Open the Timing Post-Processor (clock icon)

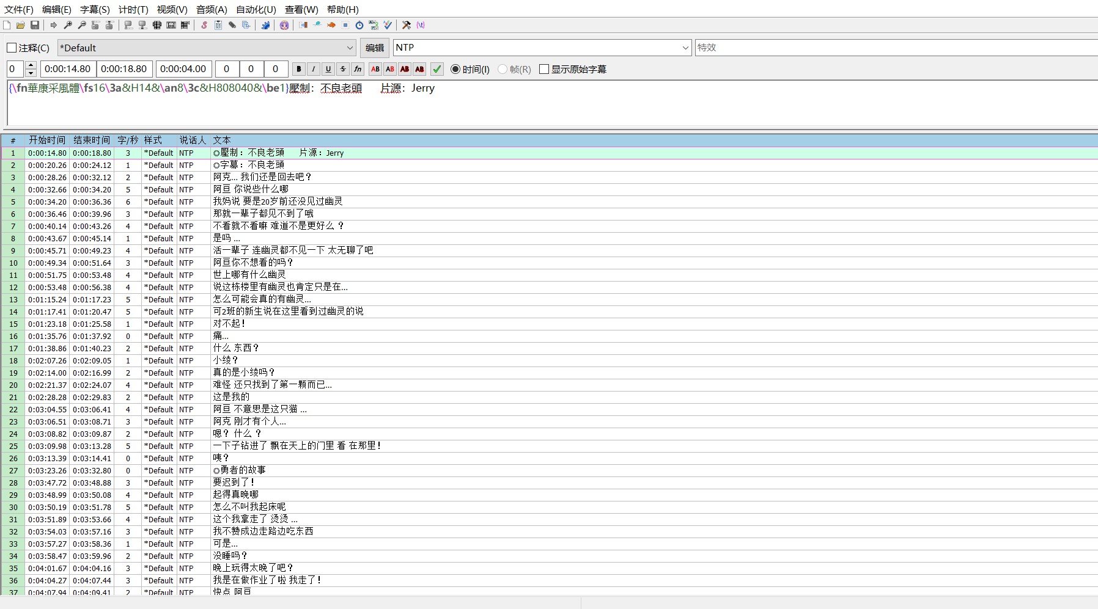tap(359, 25)
